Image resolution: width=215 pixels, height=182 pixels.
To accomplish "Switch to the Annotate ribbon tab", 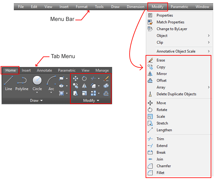I will (x=45, y=70).
